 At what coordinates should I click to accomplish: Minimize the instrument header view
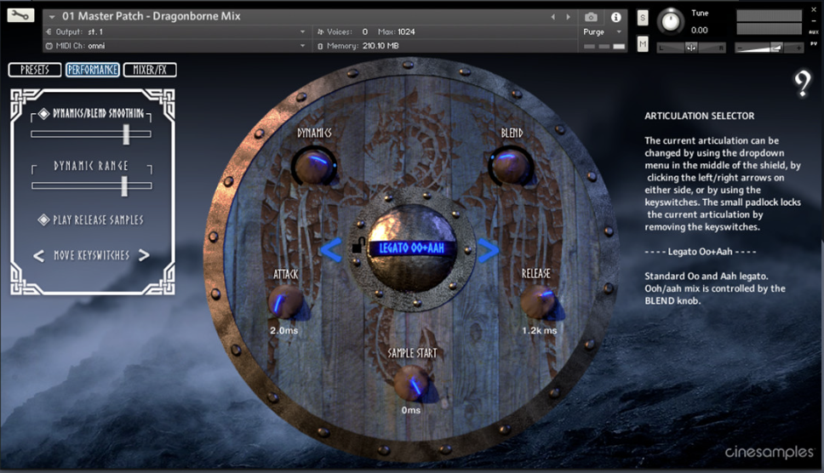coord(814,20)
